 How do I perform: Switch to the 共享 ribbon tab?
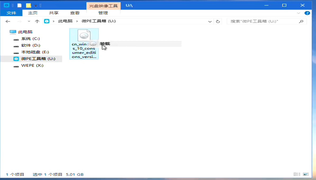54,13
